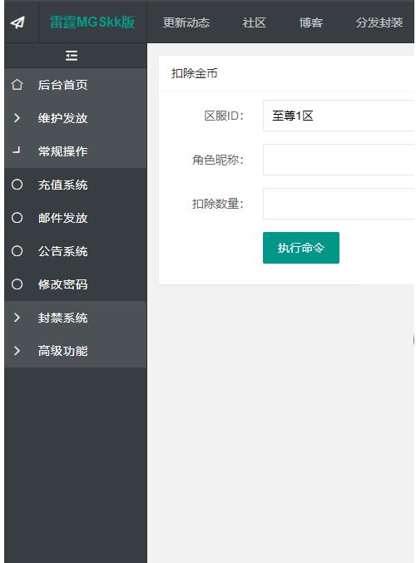
Task: Click the 角色昵称: field label
Action: pyautogui.click(x=218, y=160)
